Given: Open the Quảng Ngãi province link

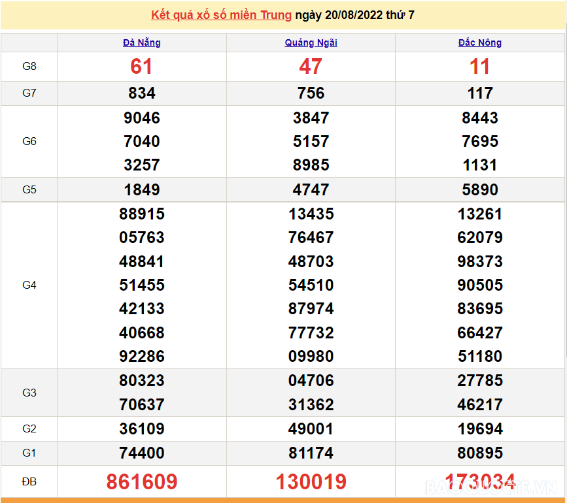Looking at the screenshot, I should (x=311, y=42).
